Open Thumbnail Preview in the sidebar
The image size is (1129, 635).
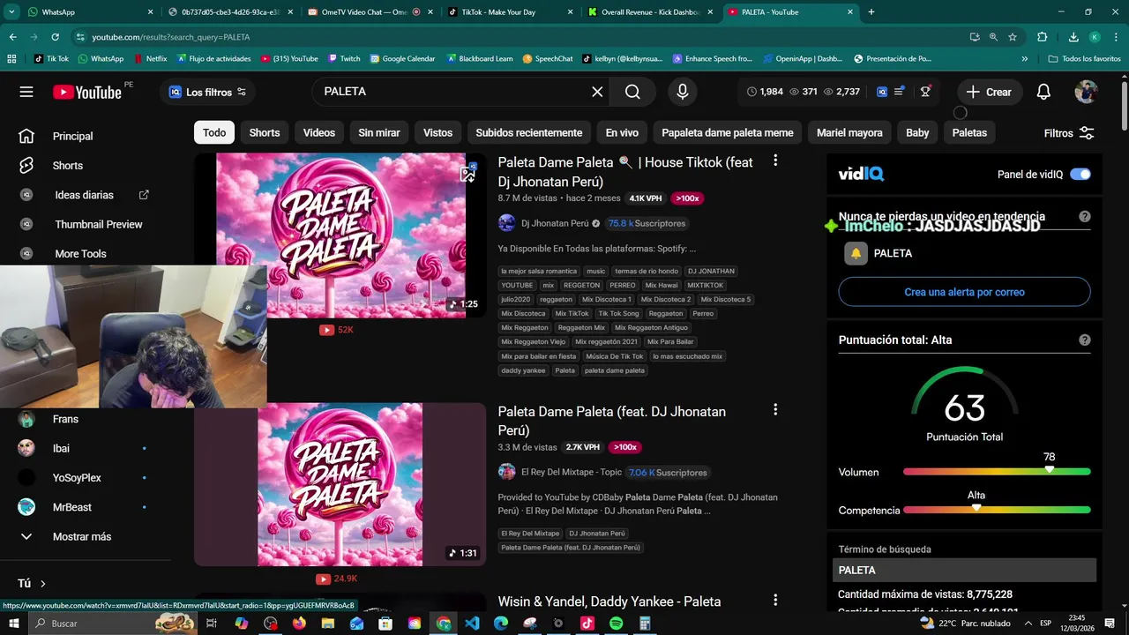[x=99, y=224]
